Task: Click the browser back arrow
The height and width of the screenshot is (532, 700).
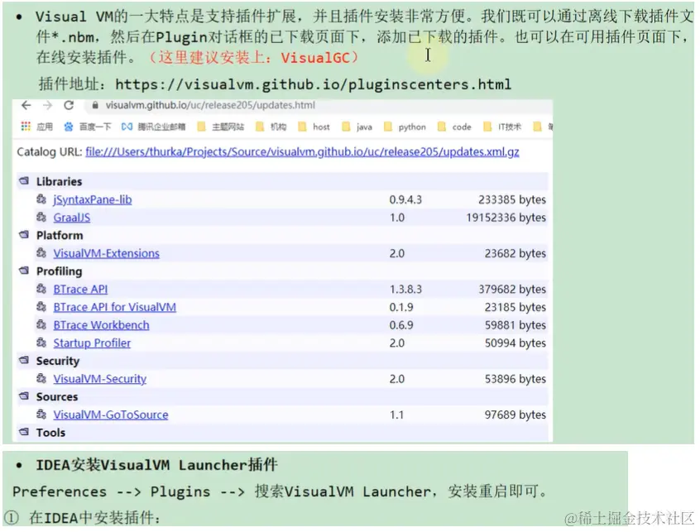Action: pos(26,105)
